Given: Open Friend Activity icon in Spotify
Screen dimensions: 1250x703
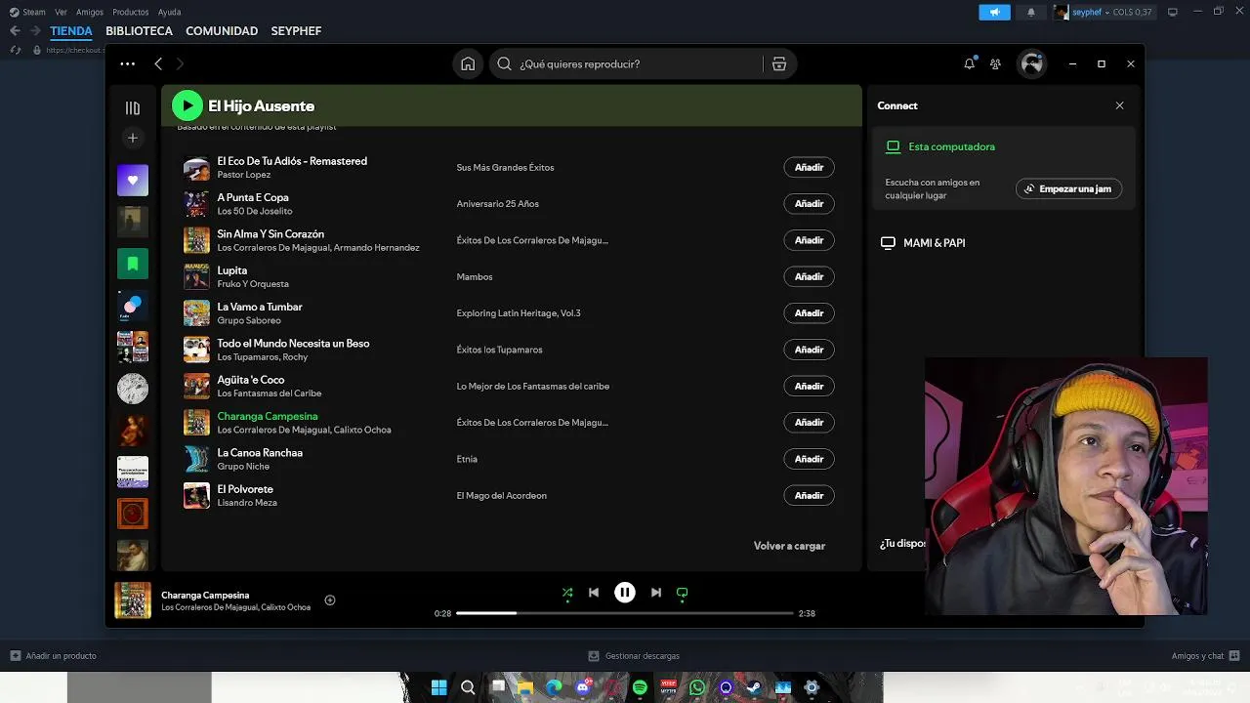Looking at the screenshot, I should click(995, 63).
